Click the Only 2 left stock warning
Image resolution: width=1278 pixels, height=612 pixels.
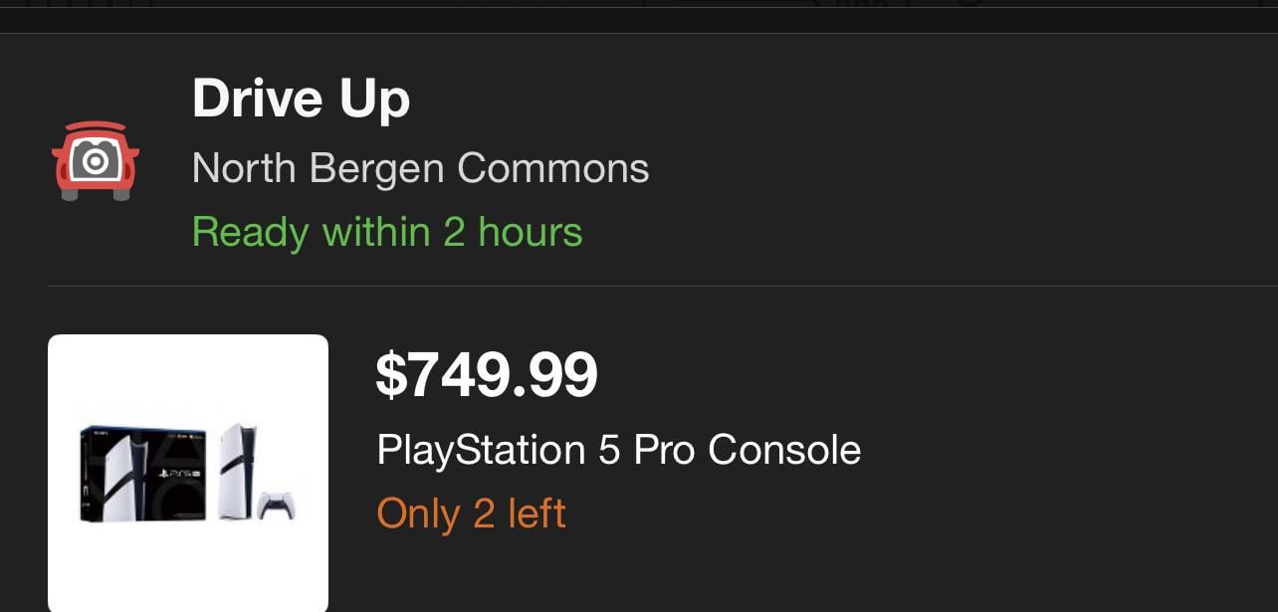pos(471,513)
